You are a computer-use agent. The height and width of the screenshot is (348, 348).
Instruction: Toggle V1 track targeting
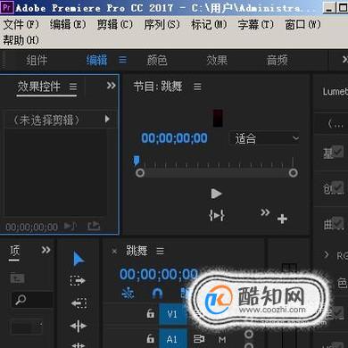(172, 314)
